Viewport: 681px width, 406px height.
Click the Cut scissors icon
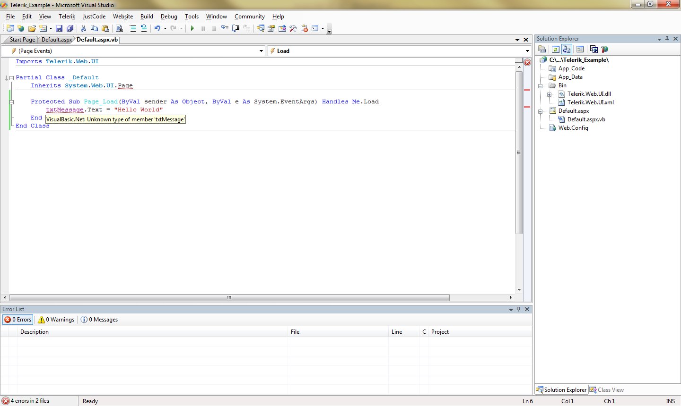(84, 28)
